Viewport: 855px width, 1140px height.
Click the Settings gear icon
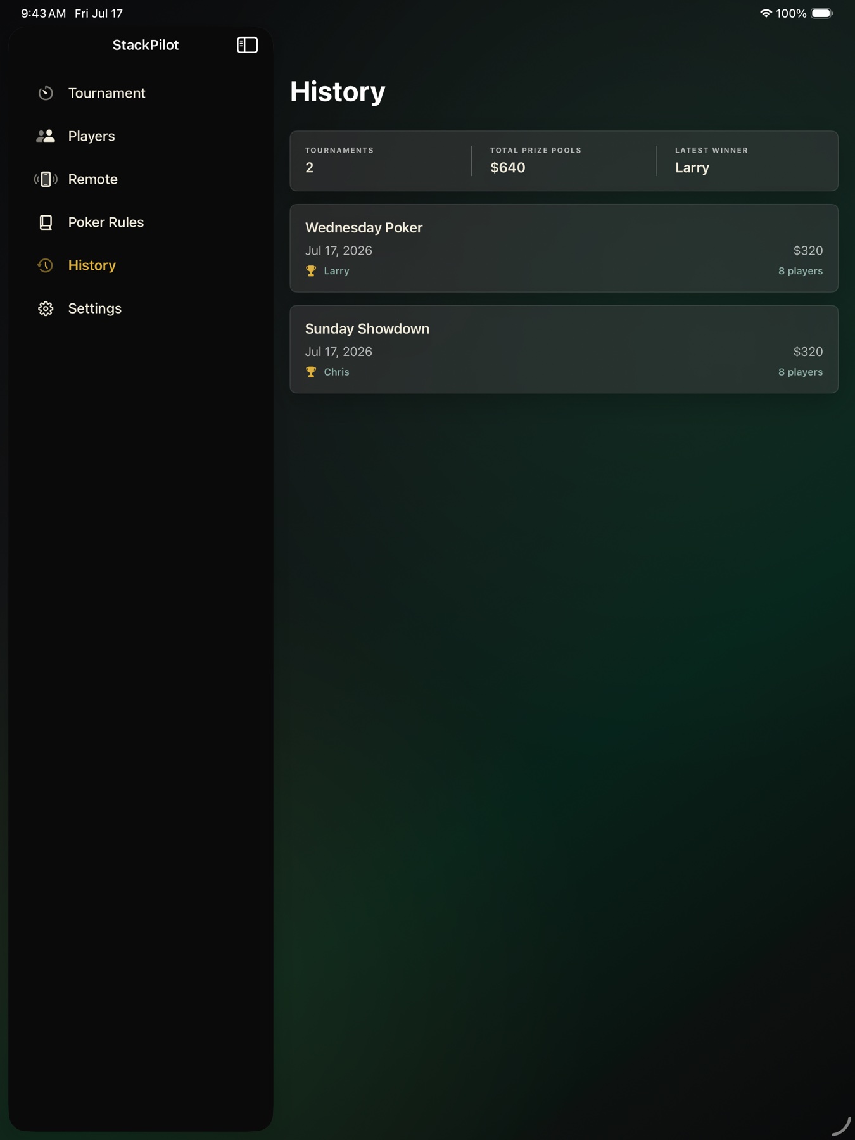click(x=46, y=308)
